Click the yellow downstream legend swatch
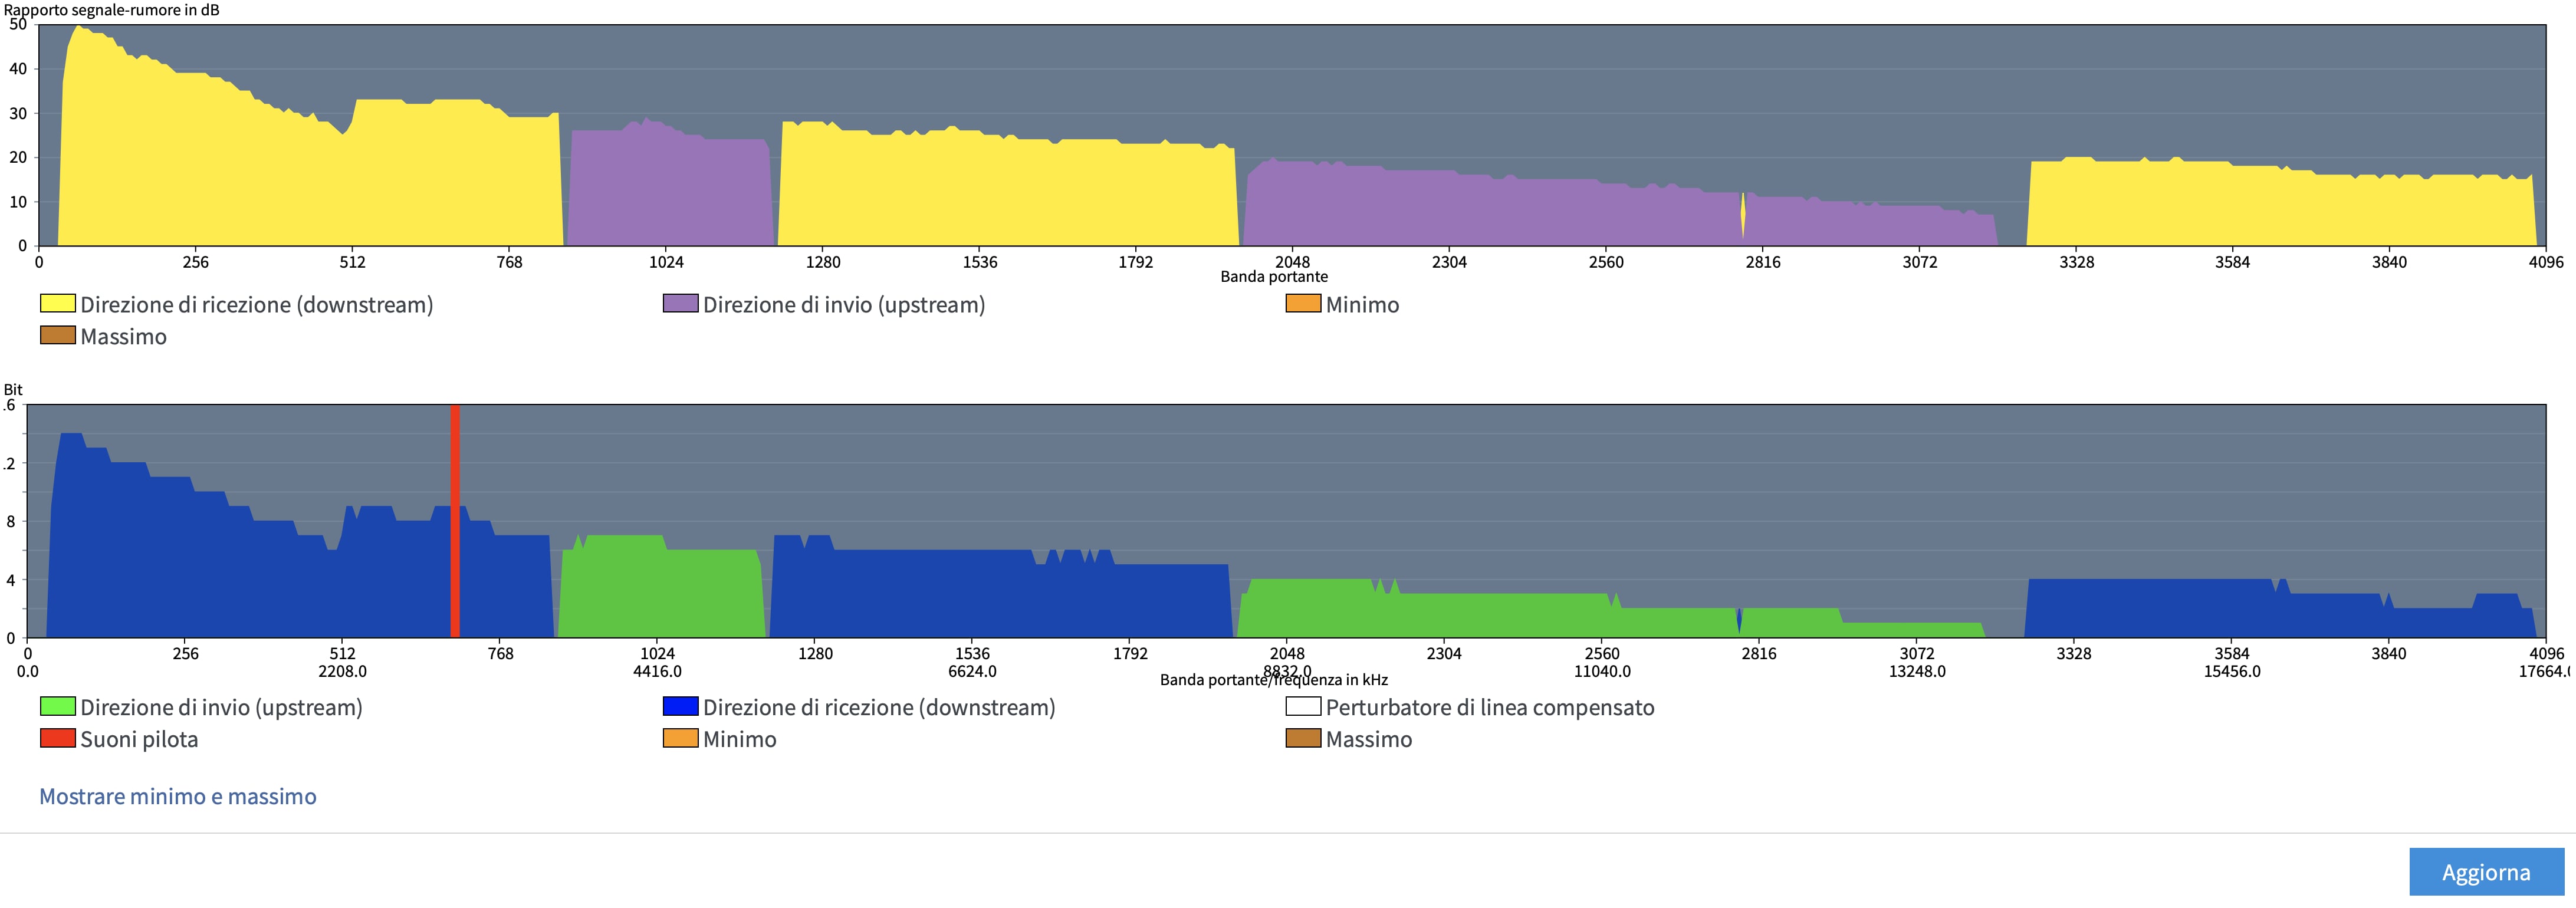The width and height of the screenshot is (2576, 908). coord(58,303)
